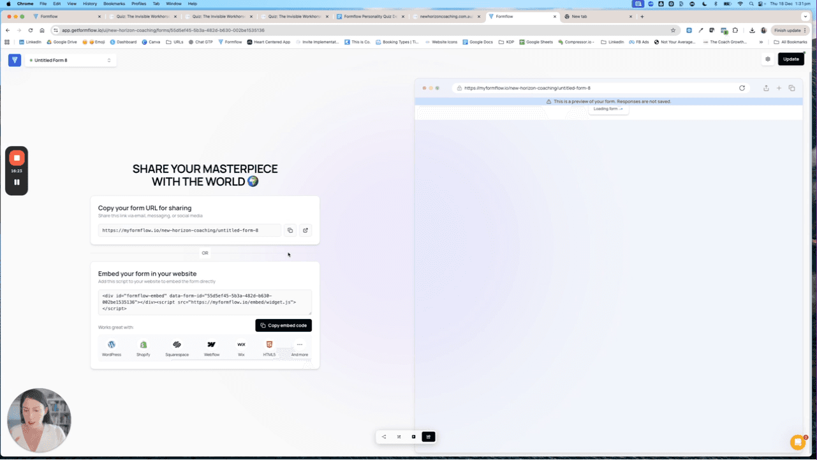This screenshot has width=817, height=460.
Task: Switch to the New tab browser tab
Action: [600, 17]
